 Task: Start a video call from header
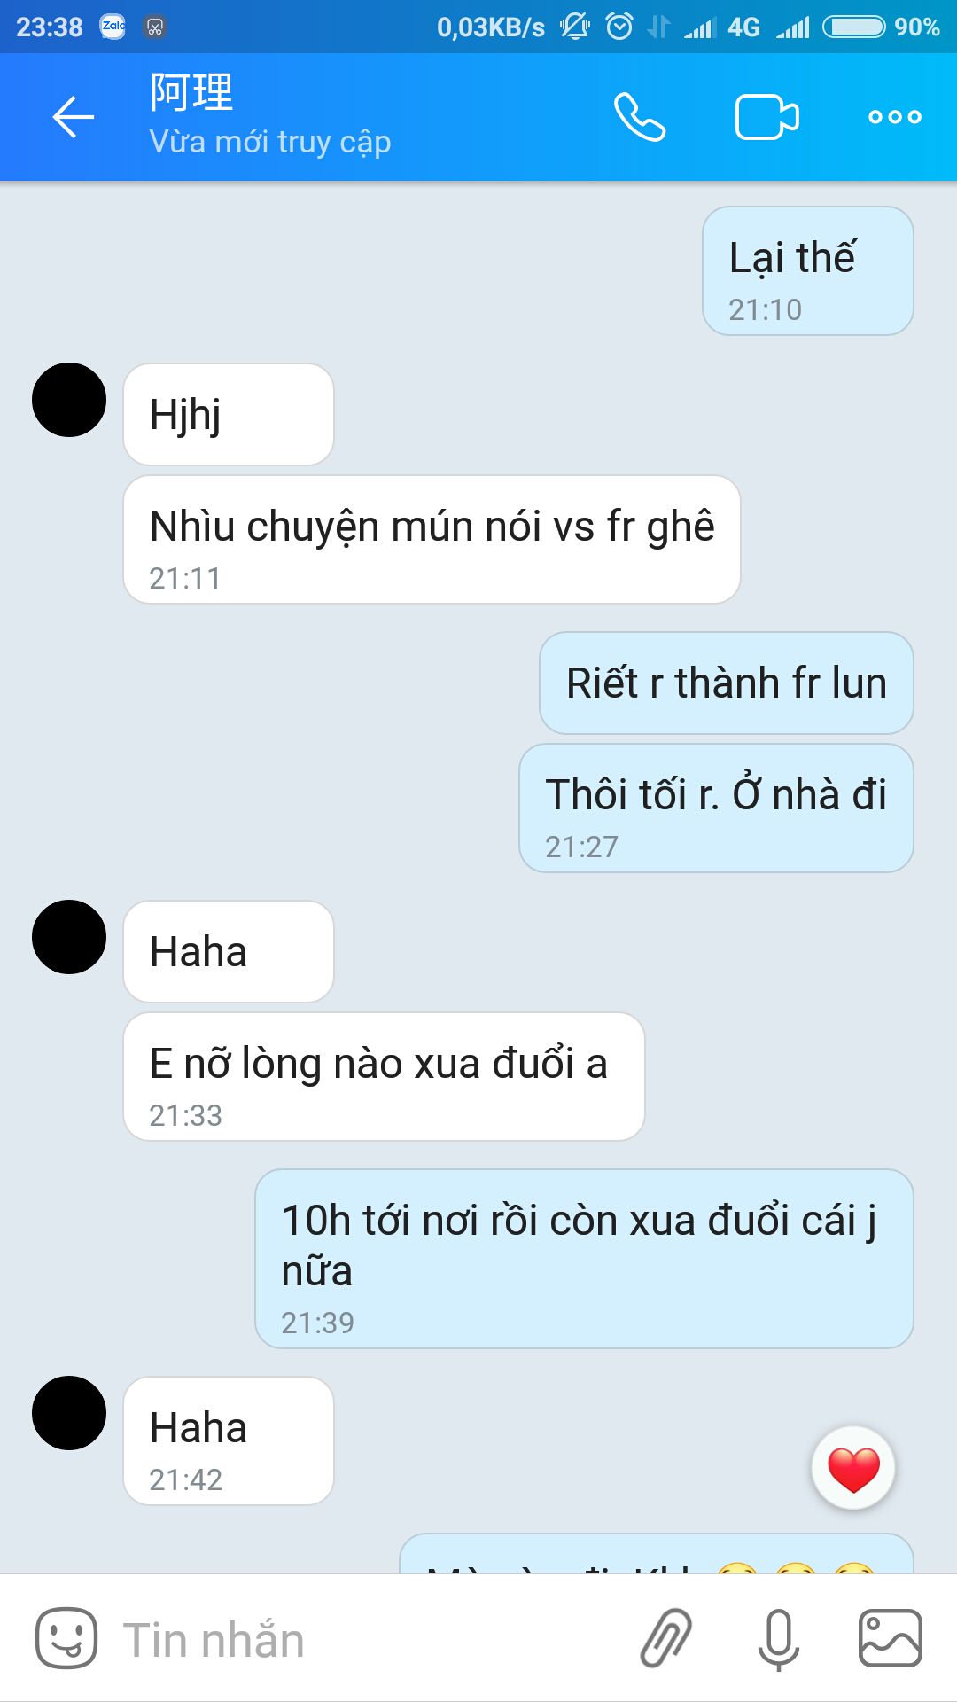tap(767, 117)
